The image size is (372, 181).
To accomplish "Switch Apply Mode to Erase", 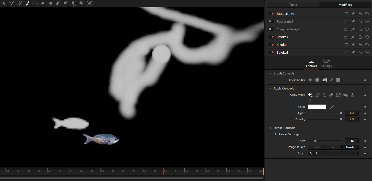I will coord(331,95).
